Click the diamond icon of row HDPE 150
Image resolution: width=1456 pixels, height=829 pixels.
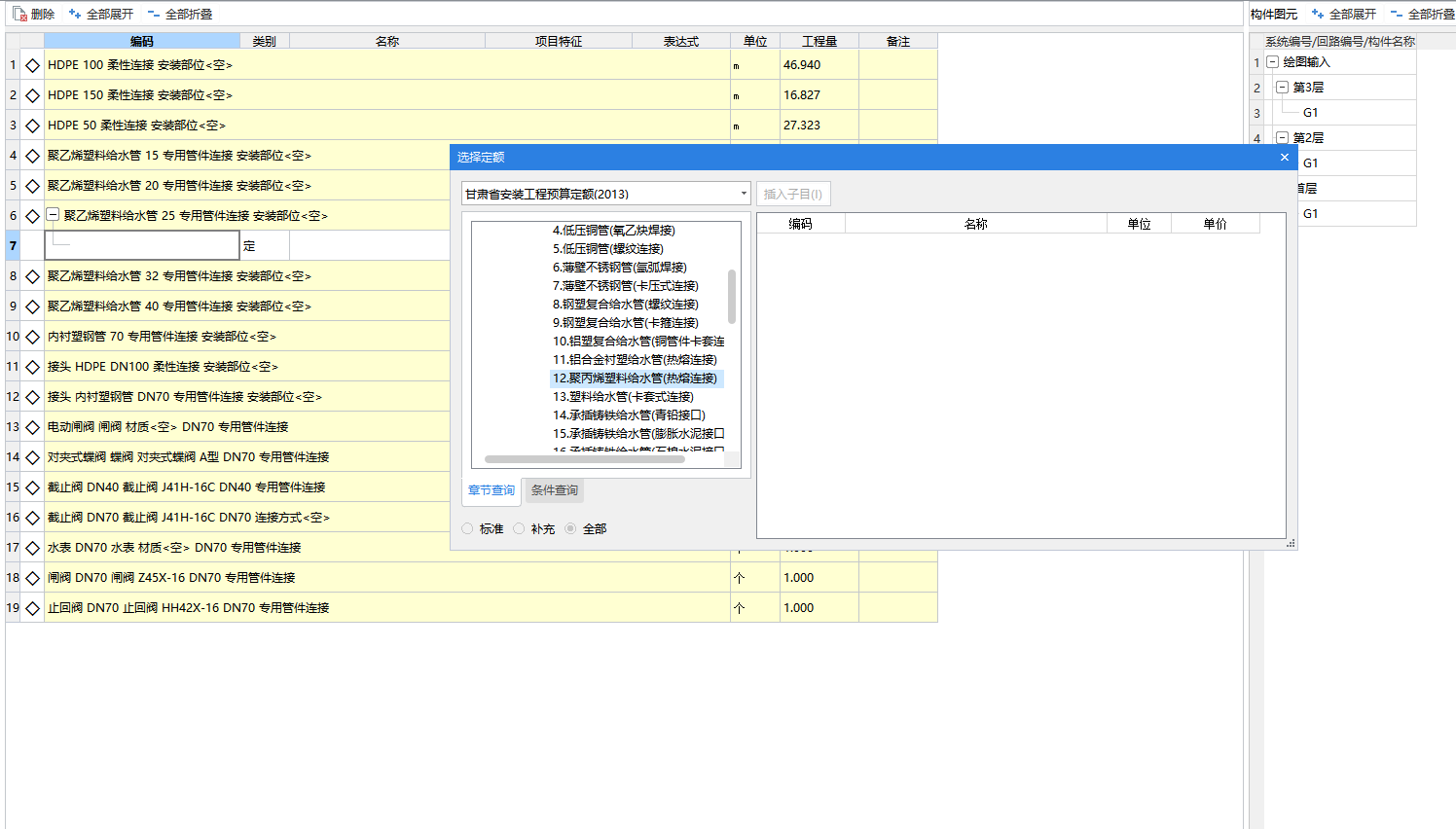(x=32, y=95)
